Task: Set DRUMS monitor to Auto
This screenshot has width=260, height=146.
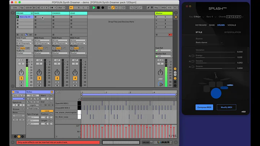Action: pyautogui.click(x=22, y=48)
